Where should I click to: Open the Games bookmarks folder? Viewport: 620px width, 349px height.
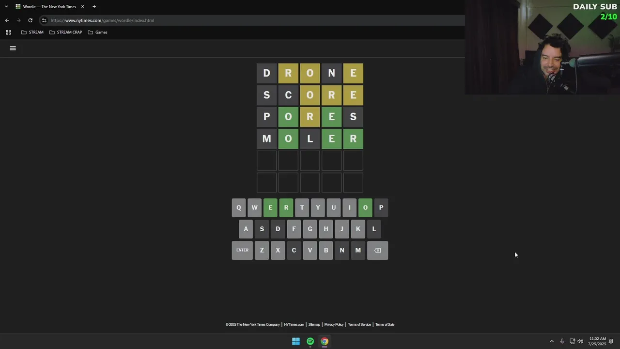pos(97,32)
